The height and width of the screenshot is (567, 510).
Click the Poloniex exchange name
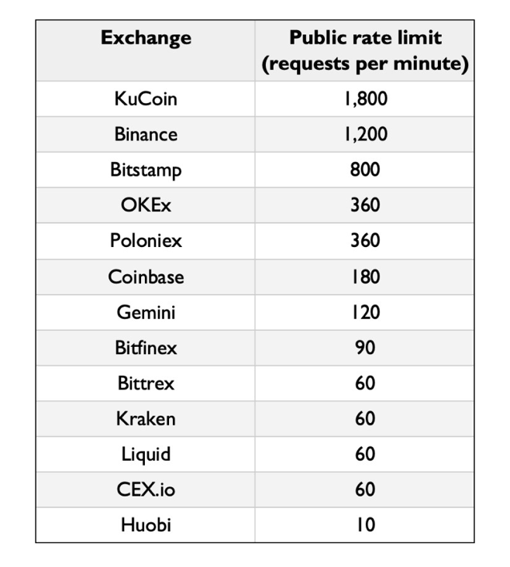click(146, 240)
